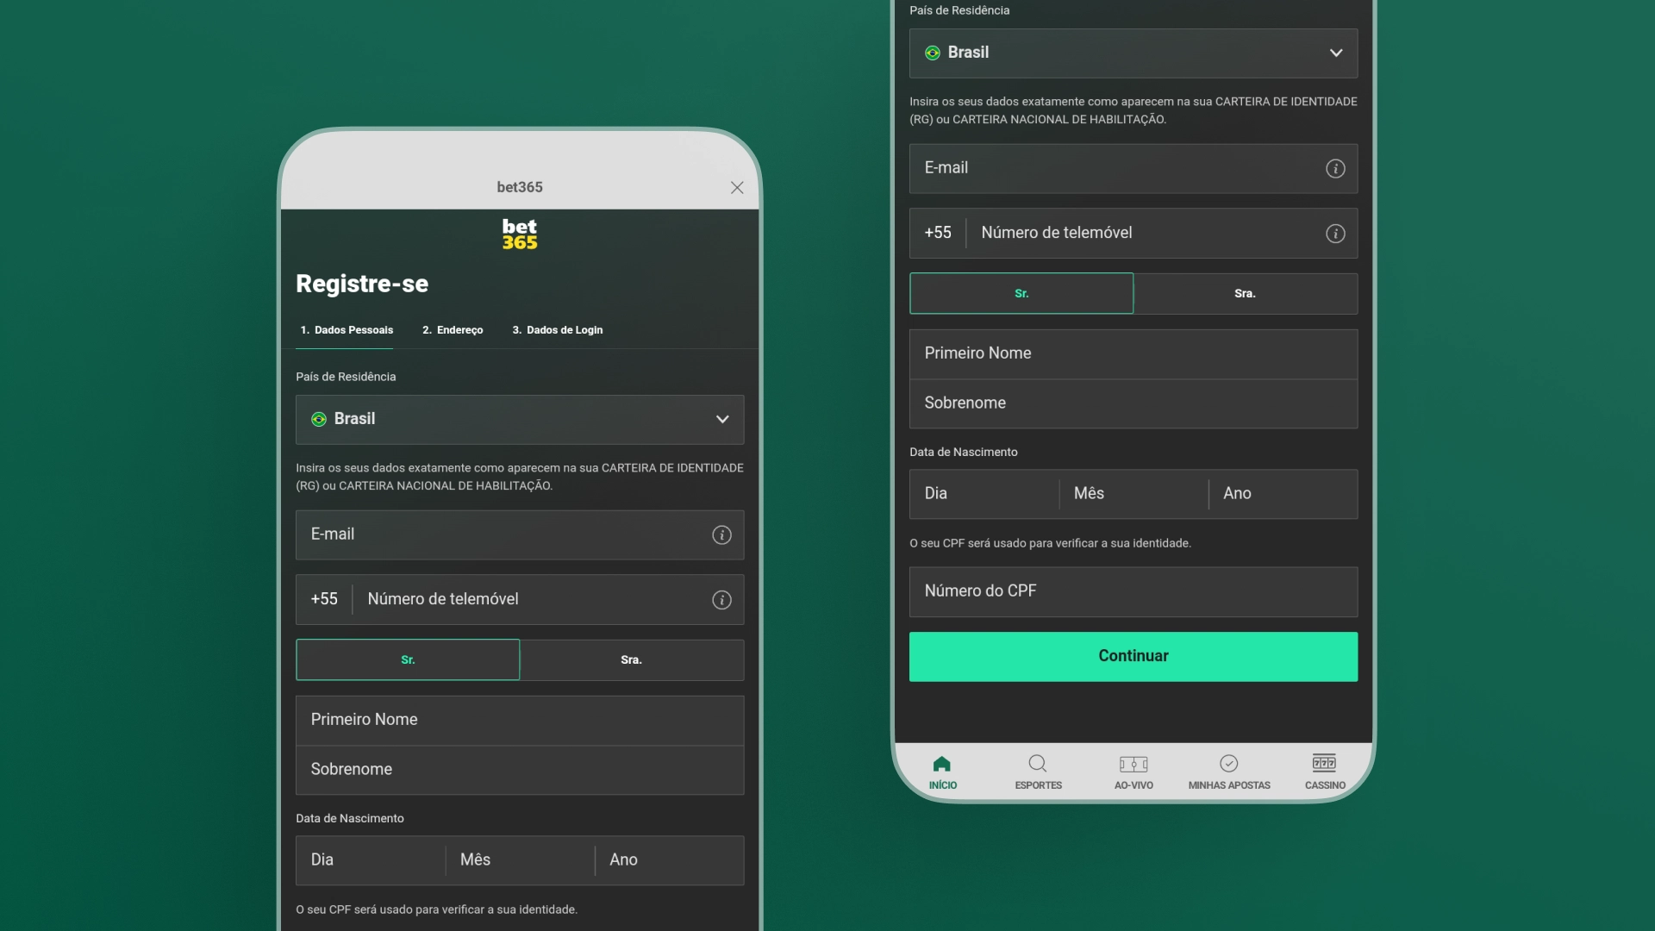
Task: Click Data de Nascimento label on left phone
Action: pyautogui.click(x=350, y=819)
